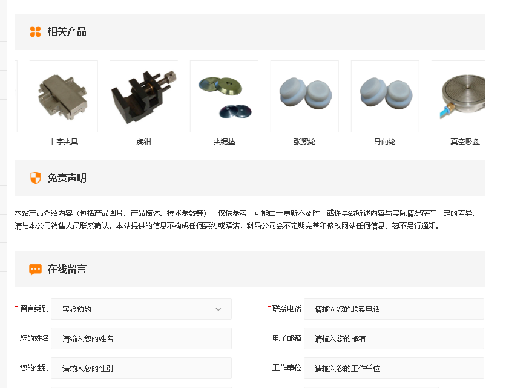Click the 虎钳 text link
506x388 pixels.
click(143, 142)
